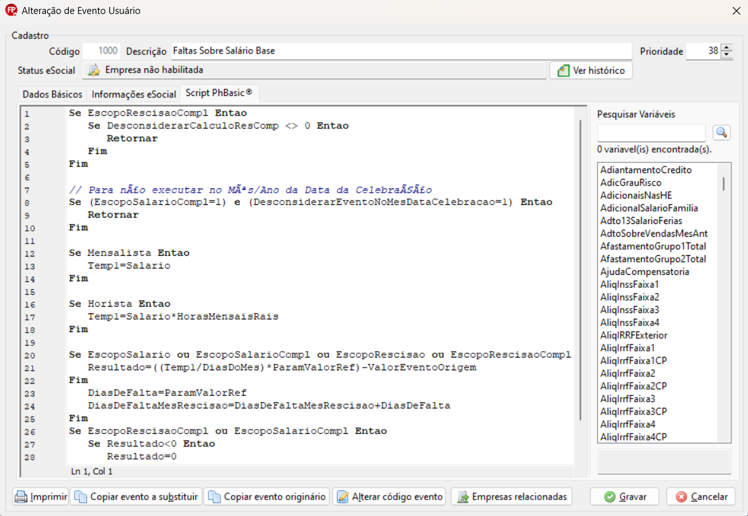Click the Resultado formula on line 21
This screenshot has width=748, height=516.
click(x=282, y=368)
